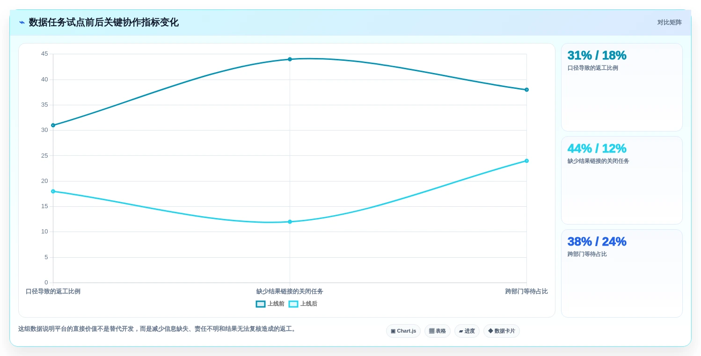
Task: Click the y-axis tick label 45
Action: coord(44,54)
